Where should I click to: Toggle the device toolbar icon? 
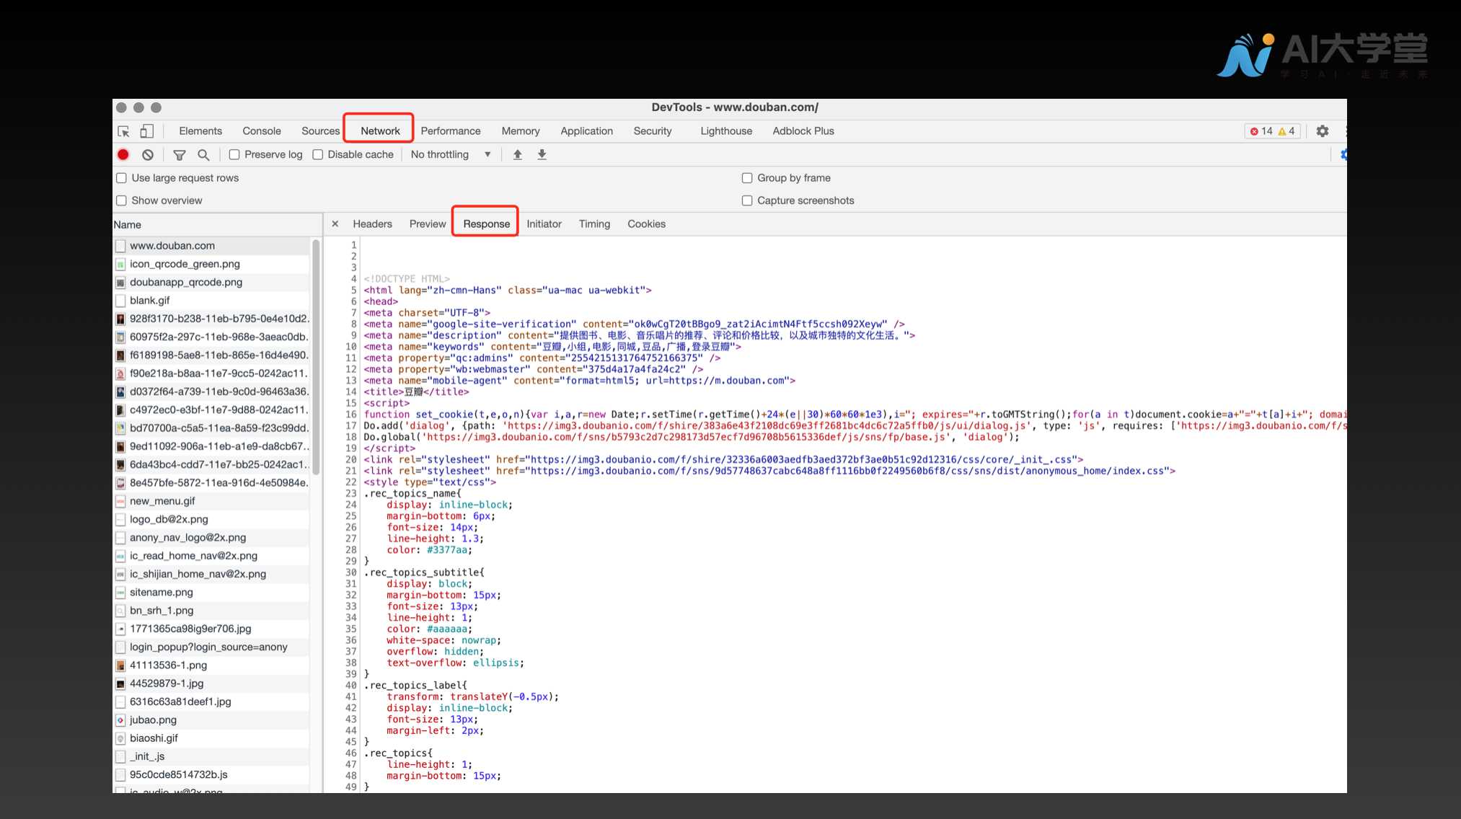146,131
